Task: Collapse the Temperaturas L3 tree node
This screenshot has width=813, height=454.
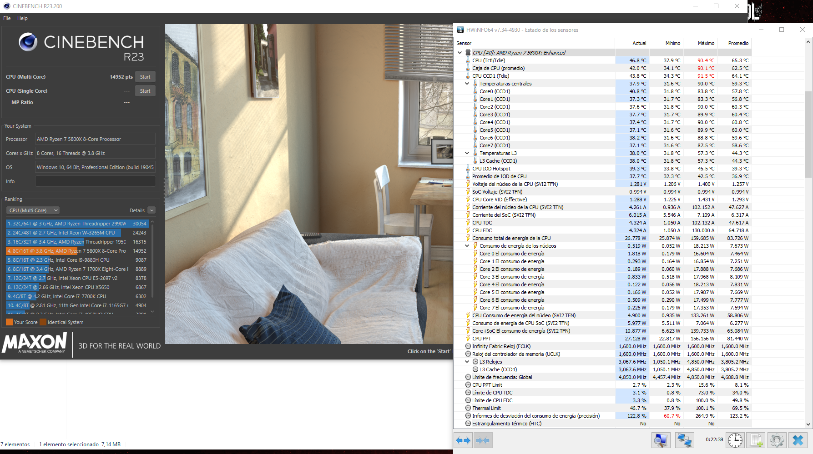Action: pyautogui.click(x=467, y=153)
